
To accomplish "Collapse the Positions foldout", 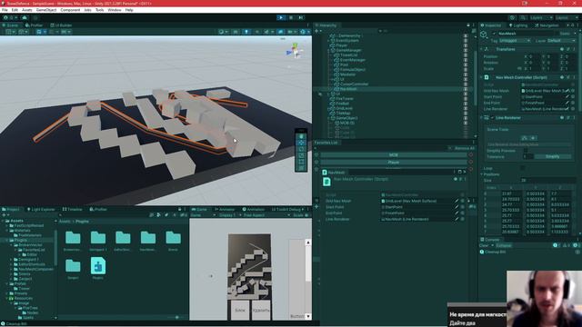I will [x=481, y=174].
